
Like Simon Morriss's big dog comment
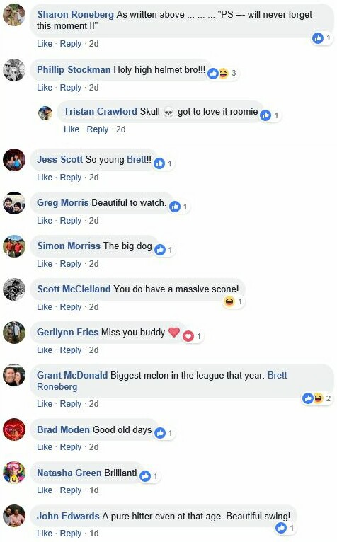pyautogui.click(x=45, y=264)
